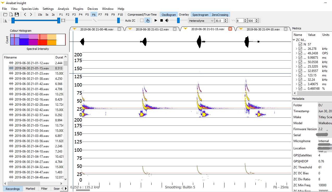
Task: Uncheck the N 57 metric checkbox
Action: point(300,44)
